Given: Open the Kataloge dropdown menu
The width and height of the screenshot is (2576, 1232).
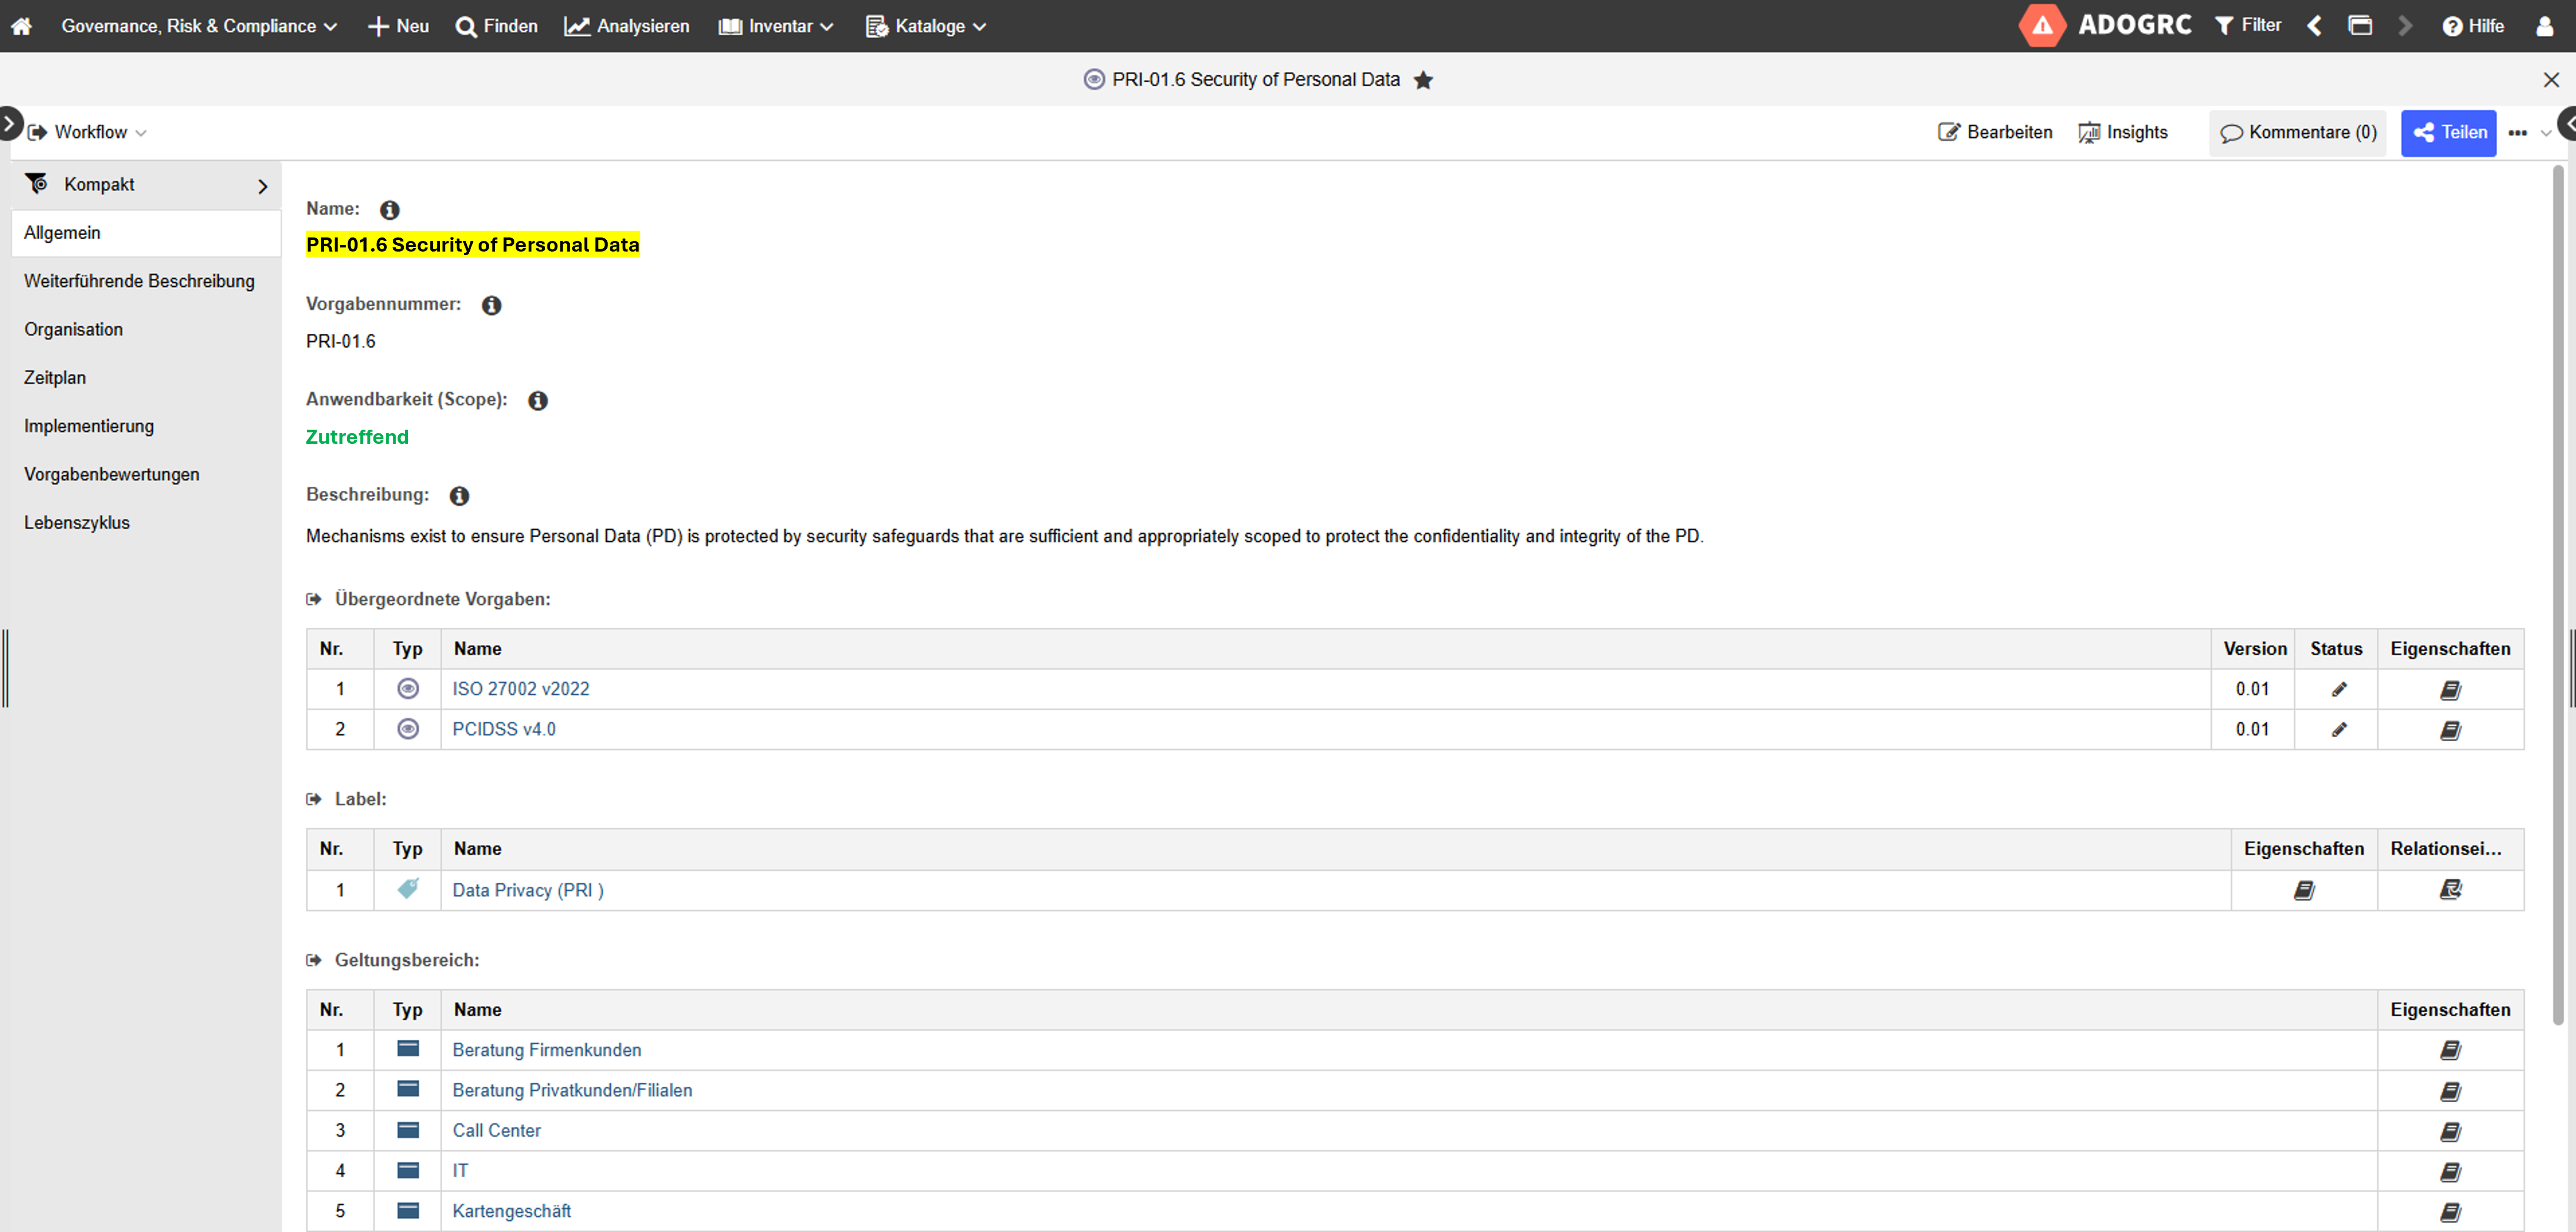Looking at the screenshot, I should 926,26.
